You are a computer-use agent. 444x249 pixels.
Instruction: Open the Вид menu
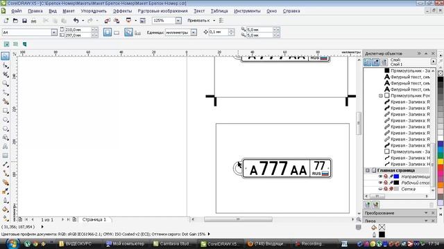click(x=53, y=11)
